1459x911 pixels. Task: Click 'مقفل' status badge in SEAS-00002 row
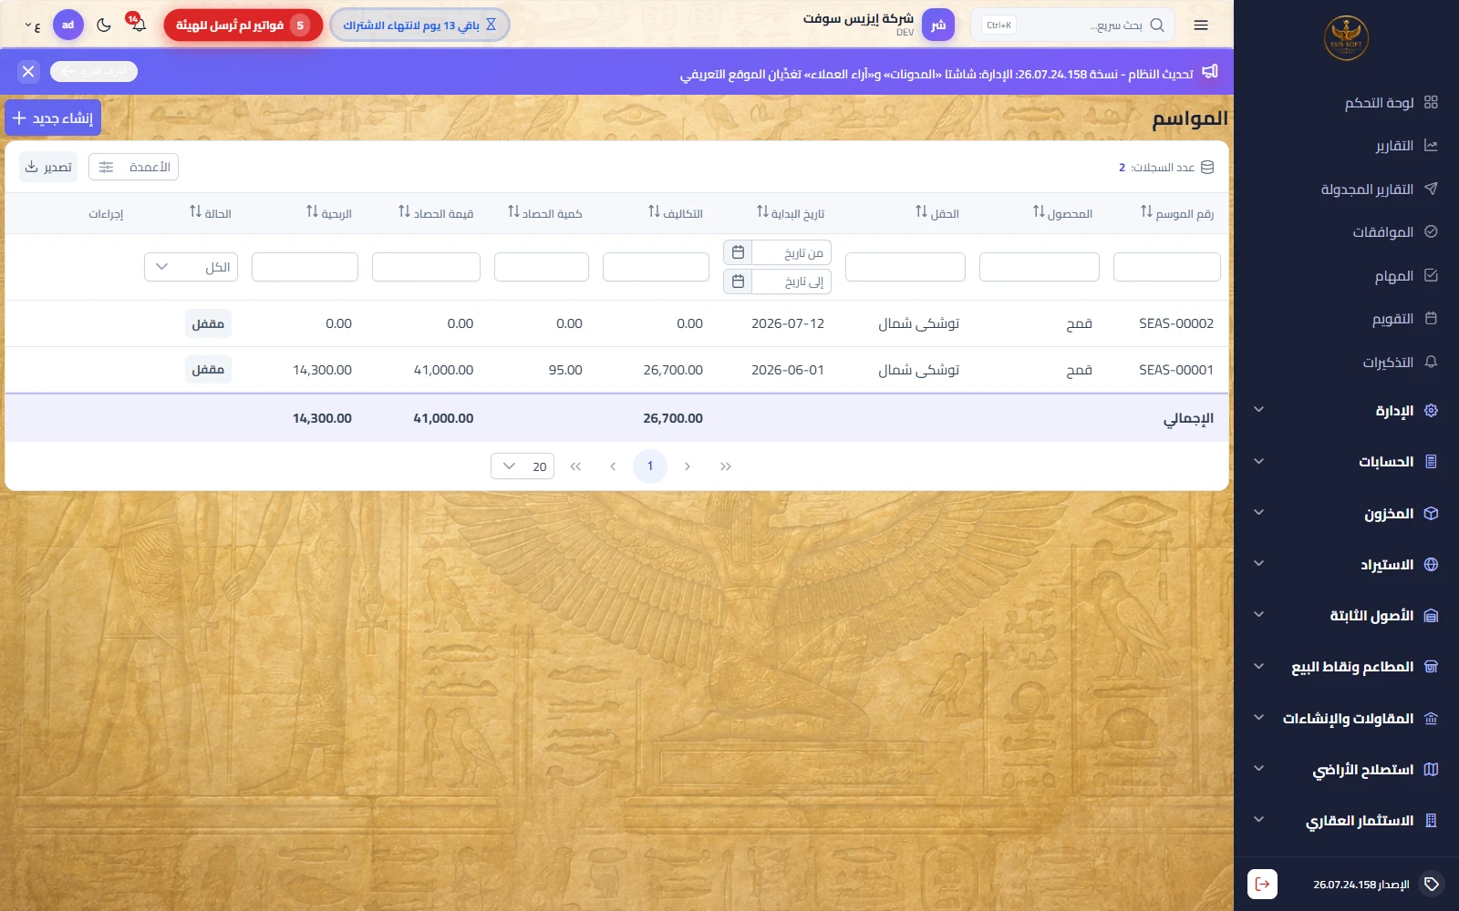(208, 323)
